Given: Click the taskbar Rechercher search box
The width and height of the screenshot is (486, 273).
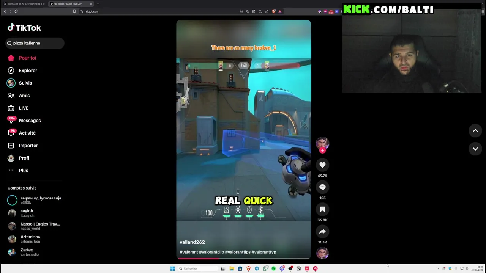Looking at the screenshot, I should pos(197,268).
